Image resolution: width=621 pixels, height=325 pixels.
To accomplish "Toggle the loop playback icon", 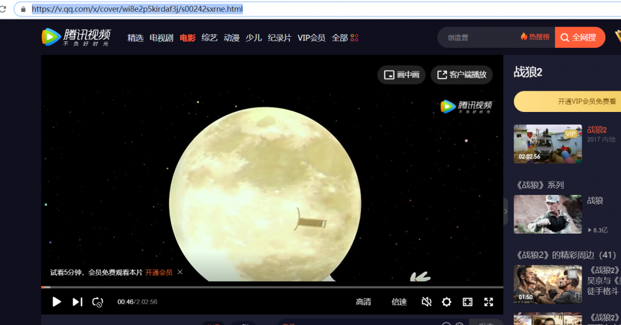I will click(98, 301).
